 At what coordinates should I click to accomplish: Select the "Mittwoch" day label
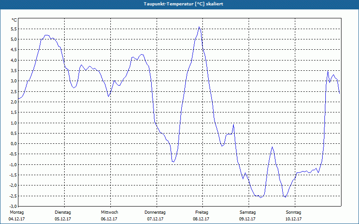[109, 212]
